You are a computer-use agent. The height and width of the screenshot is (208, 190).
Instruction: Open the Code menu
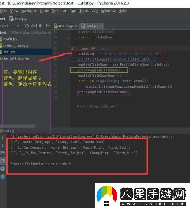(44, 11)
